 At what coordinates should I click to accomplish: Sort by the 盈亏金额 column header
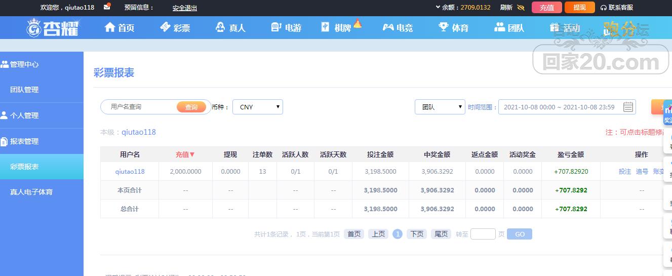point(571,154)
